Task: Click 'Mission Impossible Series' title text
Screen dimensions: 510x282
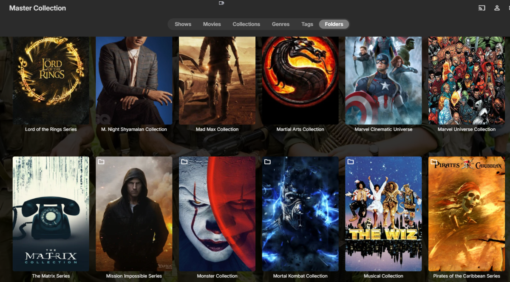Action: point(134,276)
